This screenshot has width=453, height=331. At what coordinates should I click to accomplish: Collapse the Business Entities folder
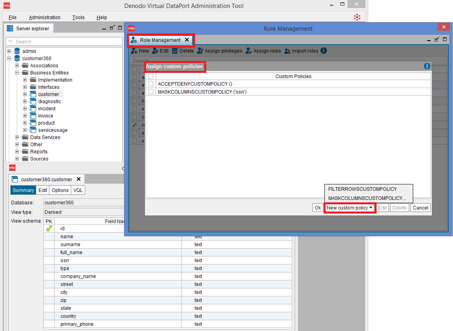tap(17, 73)
